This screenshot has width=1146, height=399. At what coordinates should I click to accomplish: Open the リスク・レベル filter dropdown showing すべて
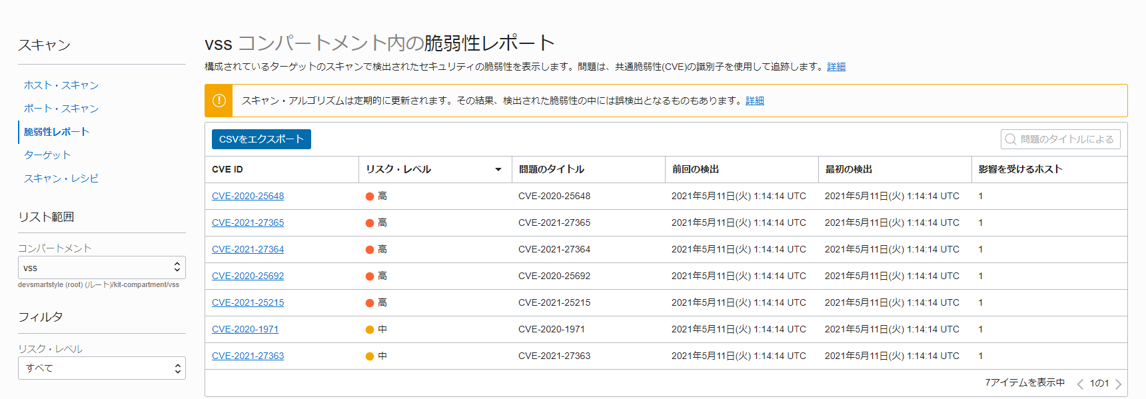point(102,368)
